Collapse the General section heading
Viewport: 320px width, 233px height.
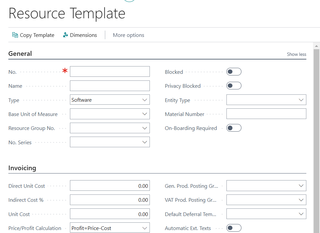click(20, 54)
